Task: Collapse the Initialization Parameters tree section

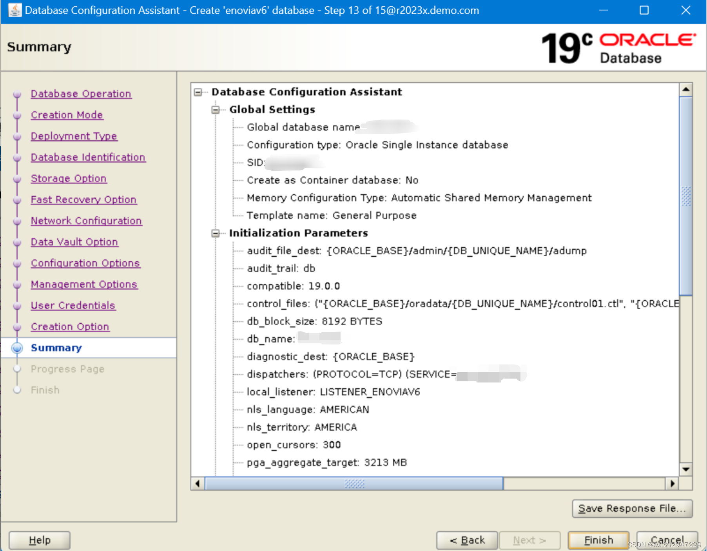Action: [216, 234]
